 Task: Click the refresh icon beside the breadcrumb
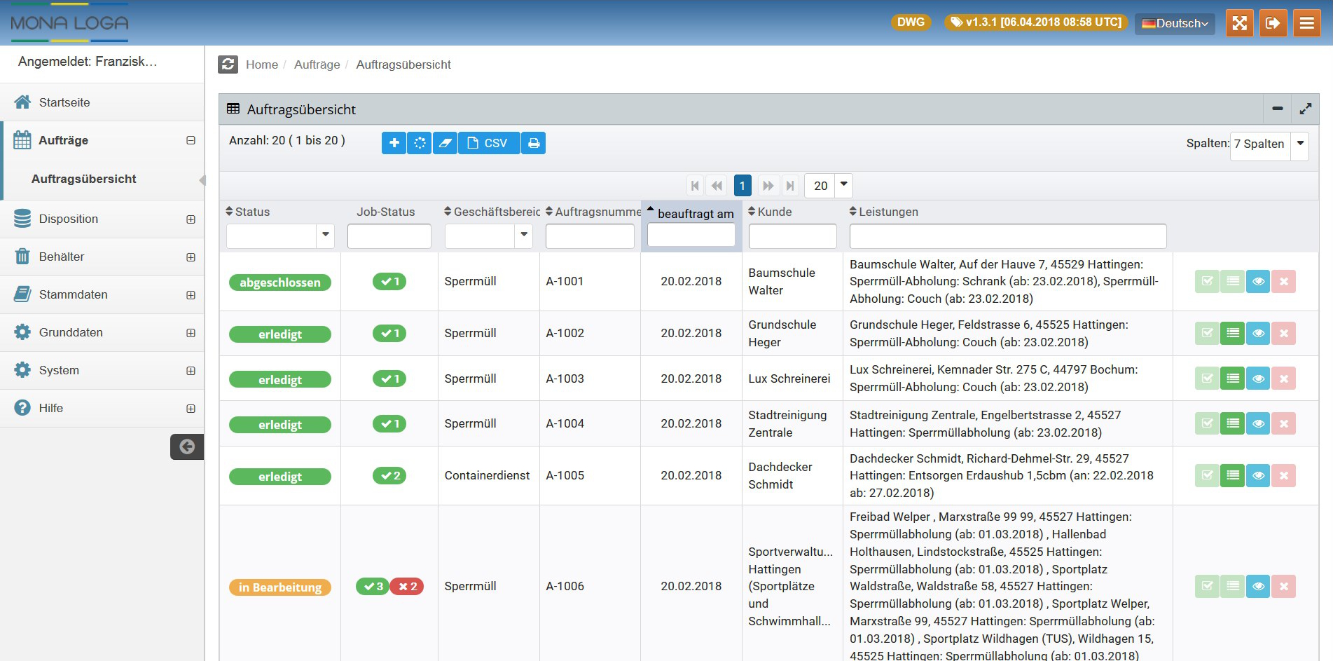pos(228,64)
